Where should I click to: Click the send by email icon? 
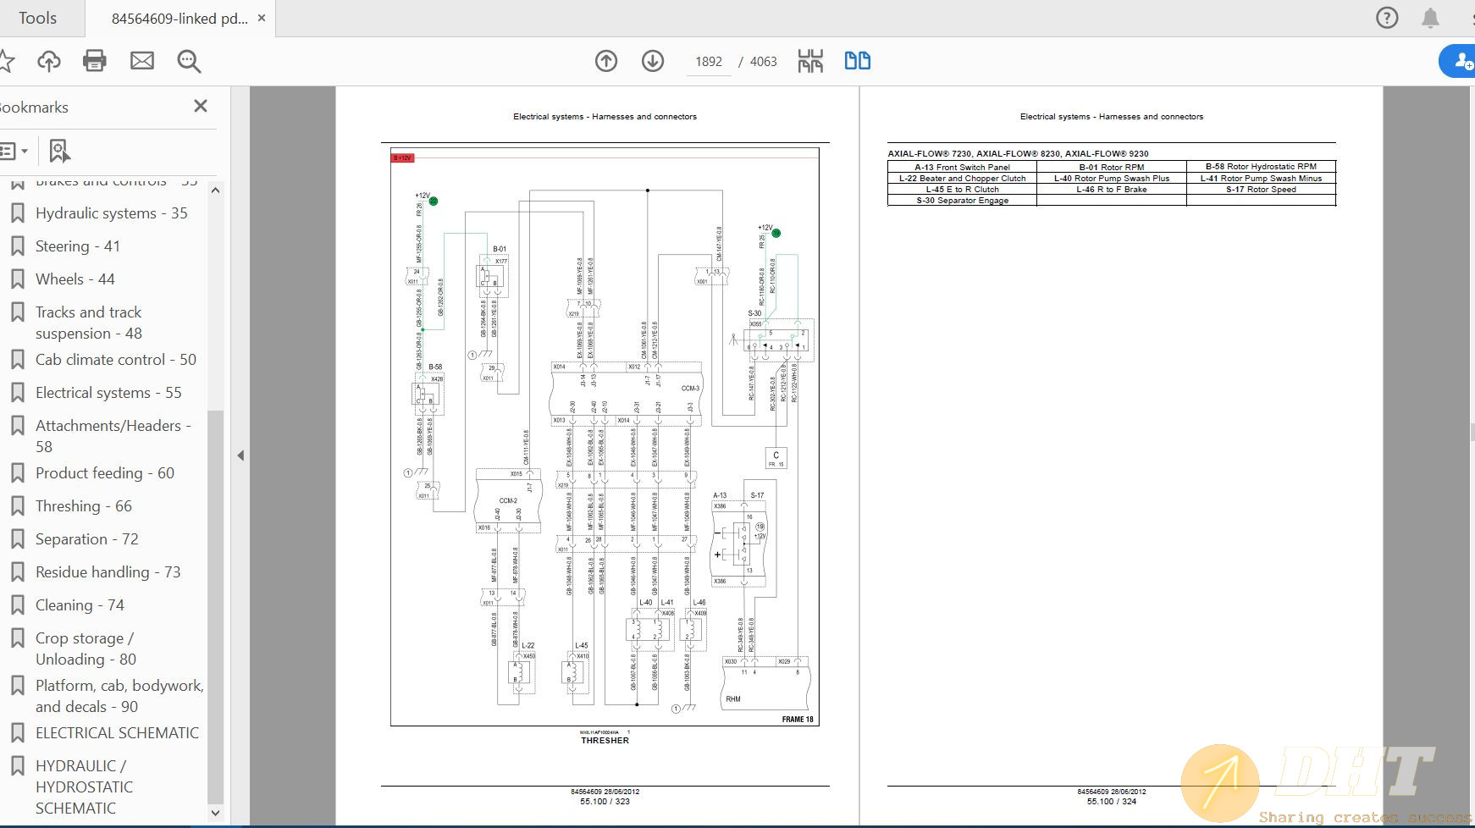pos(142,61)
